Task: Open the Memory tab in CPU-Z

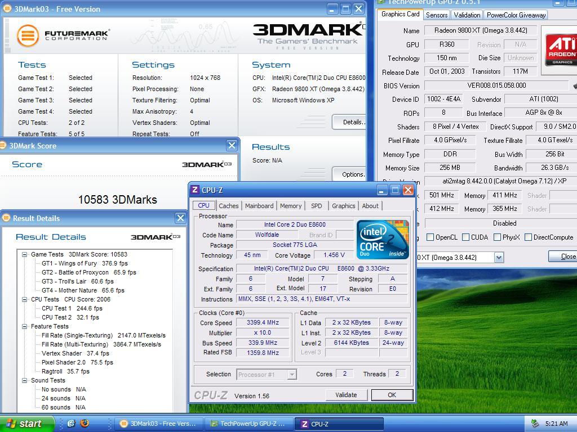Action: [x=291, y=206]
